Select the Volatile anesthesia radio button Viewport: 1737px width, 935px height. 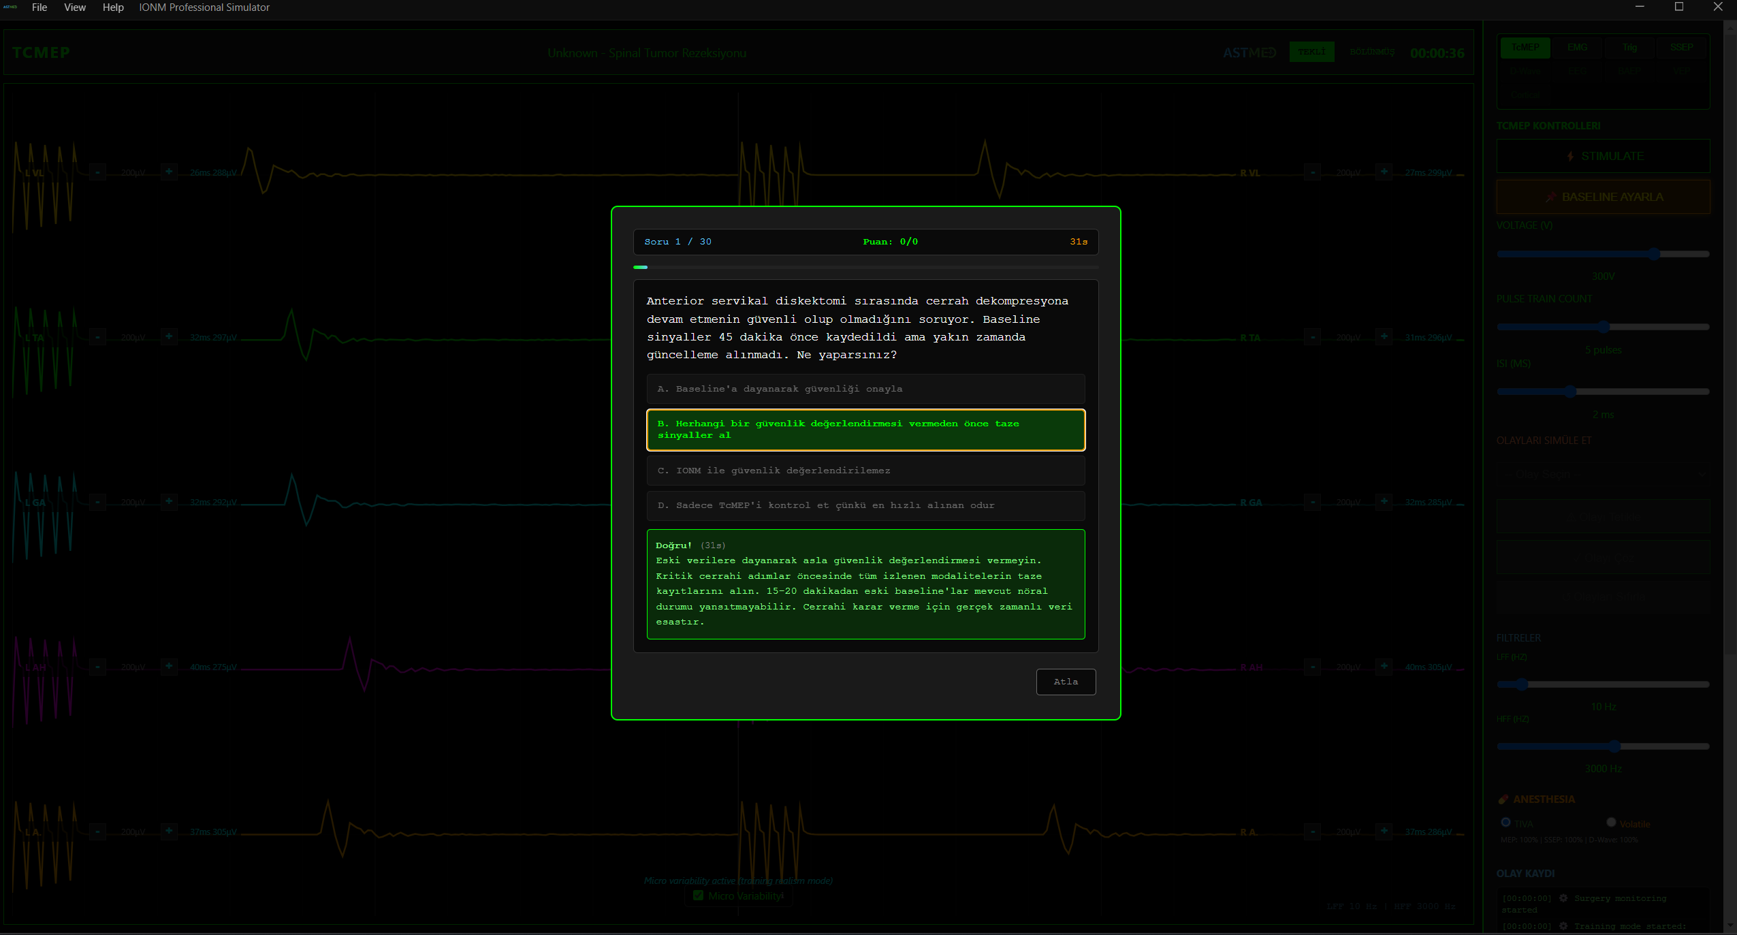coord(1611,823)
